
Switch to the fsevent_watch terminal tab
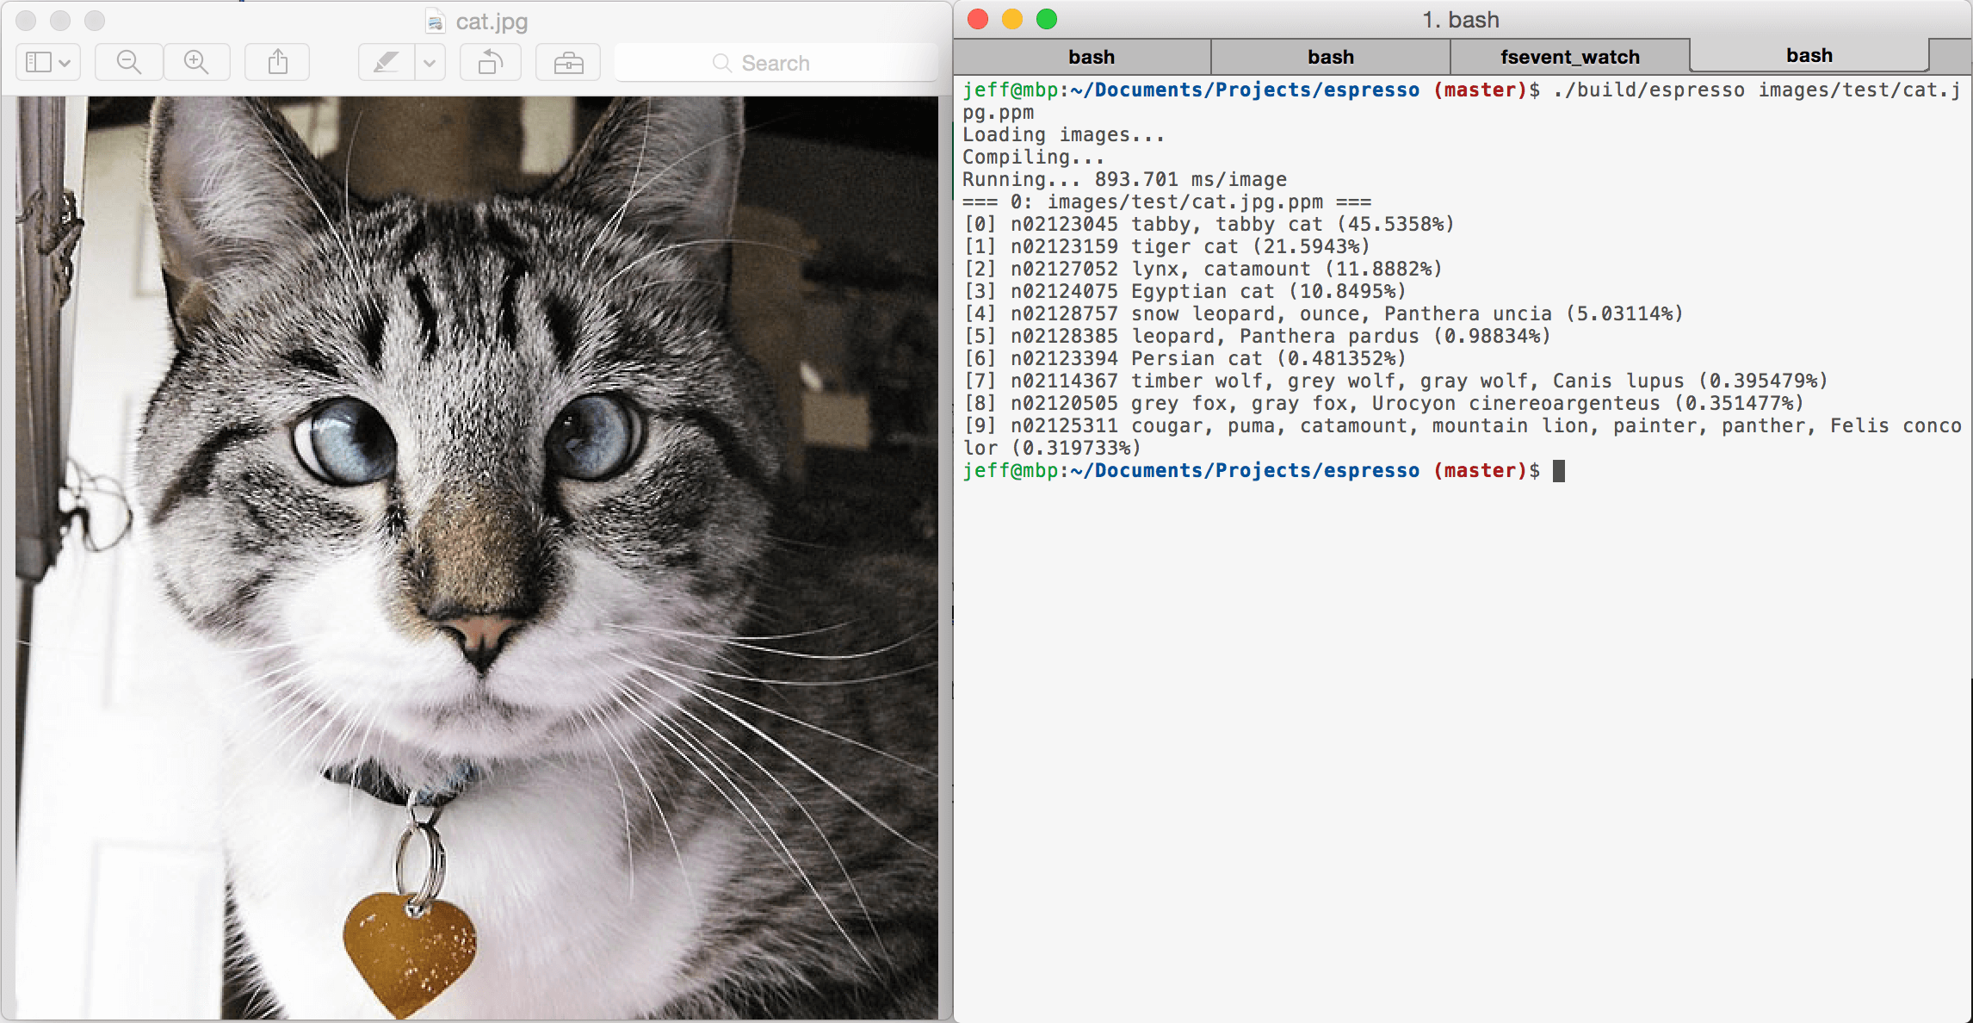(x=1569, y=57)
